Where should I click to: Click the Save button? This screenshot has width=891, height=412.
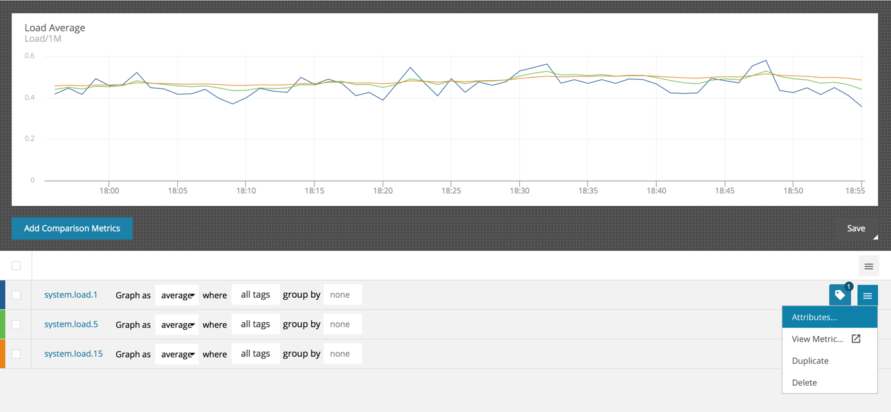coord(856,228)
